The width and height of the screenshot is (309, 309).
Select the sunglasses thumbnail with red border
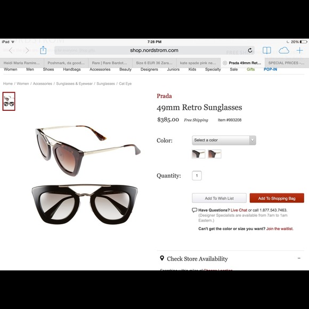9,101
